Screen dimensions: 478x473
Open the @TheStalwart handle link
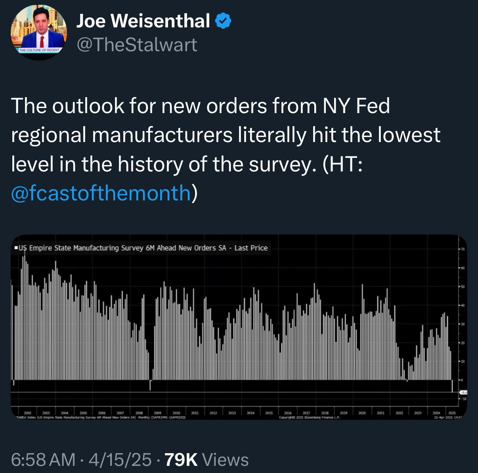136,45
